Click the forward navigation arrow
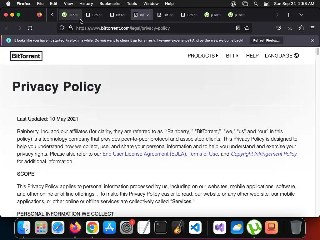The height and width of the screenshot is (240, 320). [19, 28]
